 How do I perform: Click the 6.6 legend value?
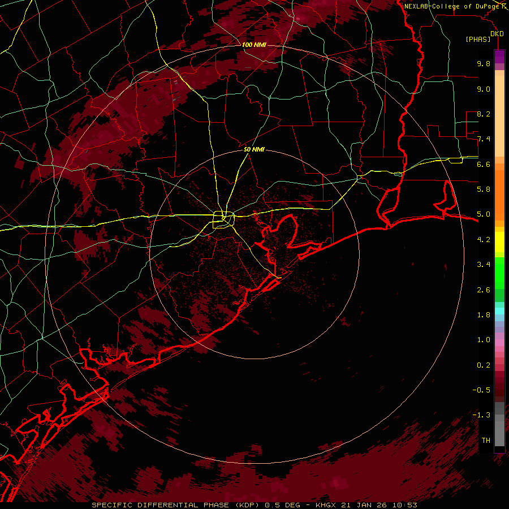tap(484, 164)
